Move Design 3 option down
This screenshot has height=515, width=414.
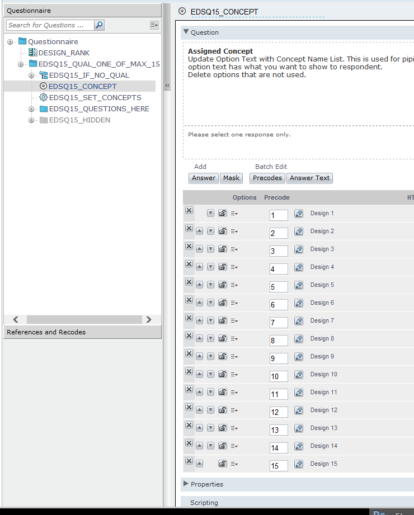[x=210, y=249]
